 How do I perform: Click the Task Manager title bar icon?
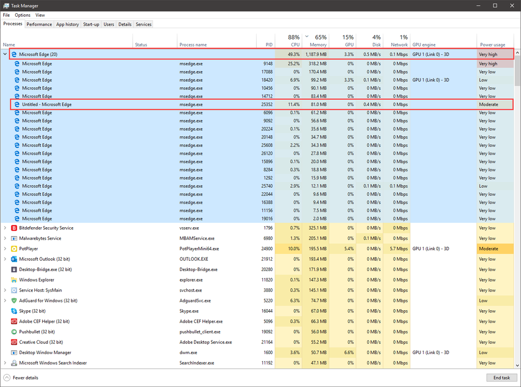click(6, 6)
